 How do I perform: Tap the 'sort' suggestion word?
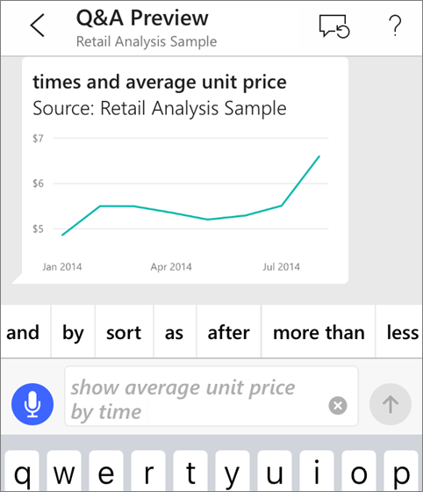(124, 332)
